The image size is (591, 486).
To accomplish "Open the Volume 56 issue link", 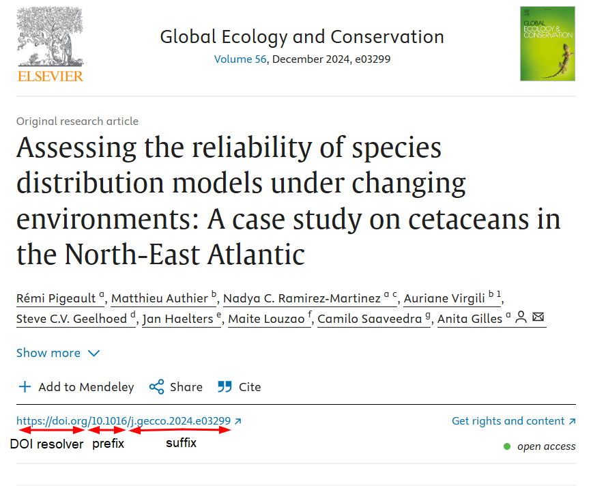I will (x=239, y=59).
